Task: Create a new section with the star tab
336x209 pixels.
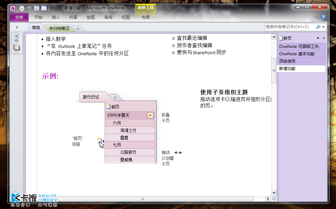Action: click(78, 28)
